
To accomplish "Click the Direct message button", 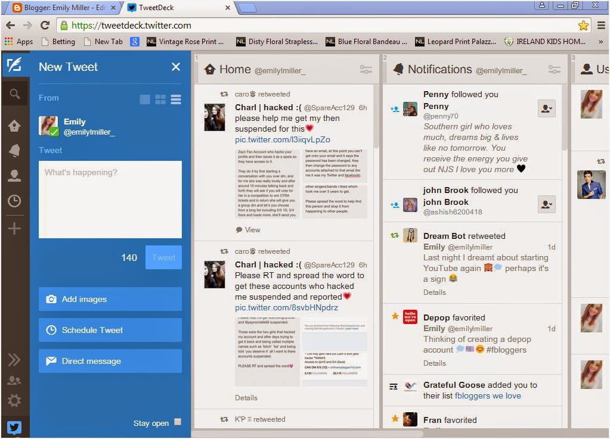I will [110, 362].
